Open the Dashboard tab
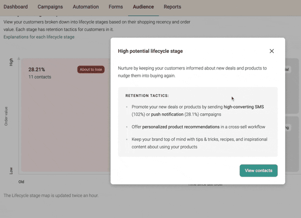The image size is (301, 218). (16, 7)
